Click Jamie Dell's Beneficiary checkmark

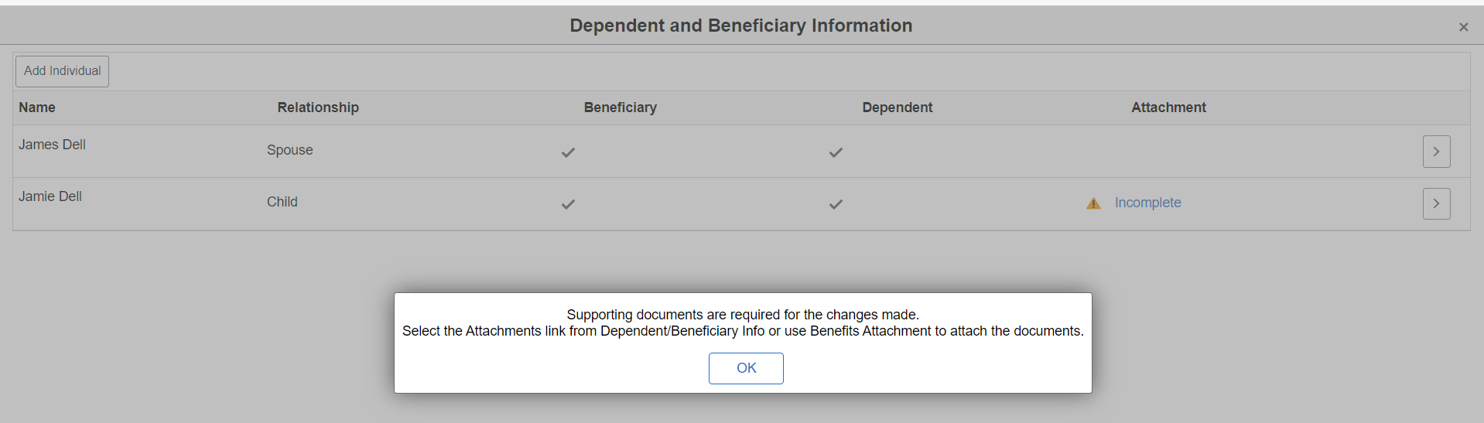(x=568, y=204)
